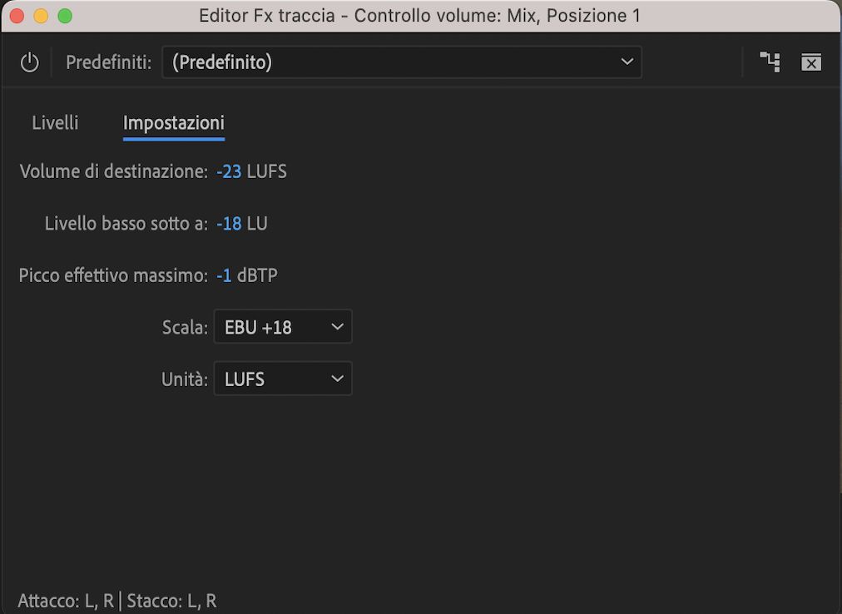Open the channel map editor icon
Viewport: 842px width, 614px height.
[x=769, y=62]
